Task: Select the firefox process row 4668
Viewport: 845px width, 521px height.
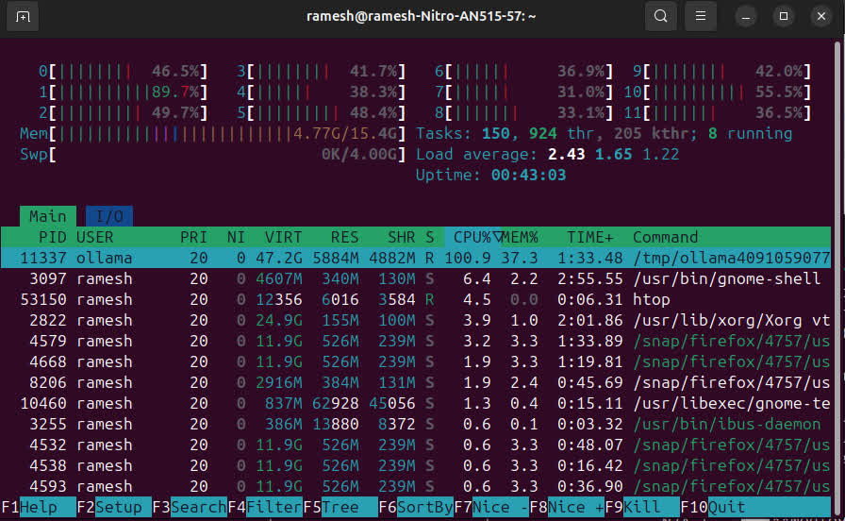Action: 416,361
